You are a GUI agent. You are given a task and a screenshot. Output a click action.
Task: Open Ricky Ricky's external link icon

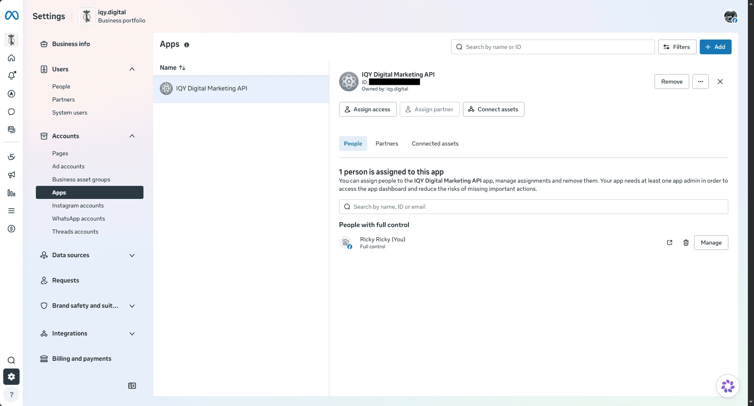670,243
